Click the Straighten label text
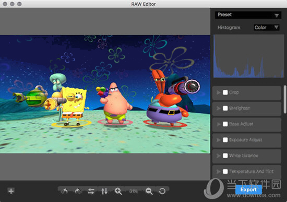Image resolution: width=287 pixels, height=202 pixels. click(x=240, y=108)
